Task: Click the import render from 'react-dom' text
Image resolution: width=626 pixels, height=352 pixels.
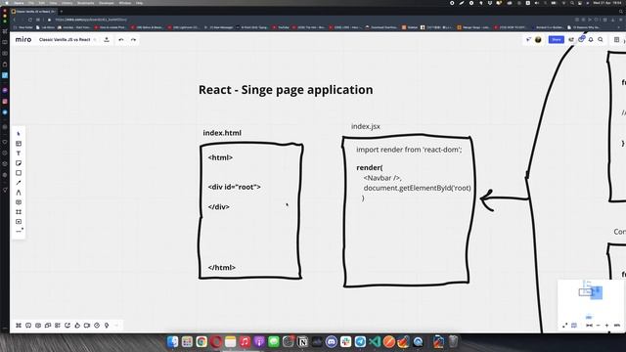Action: (409, 150)
